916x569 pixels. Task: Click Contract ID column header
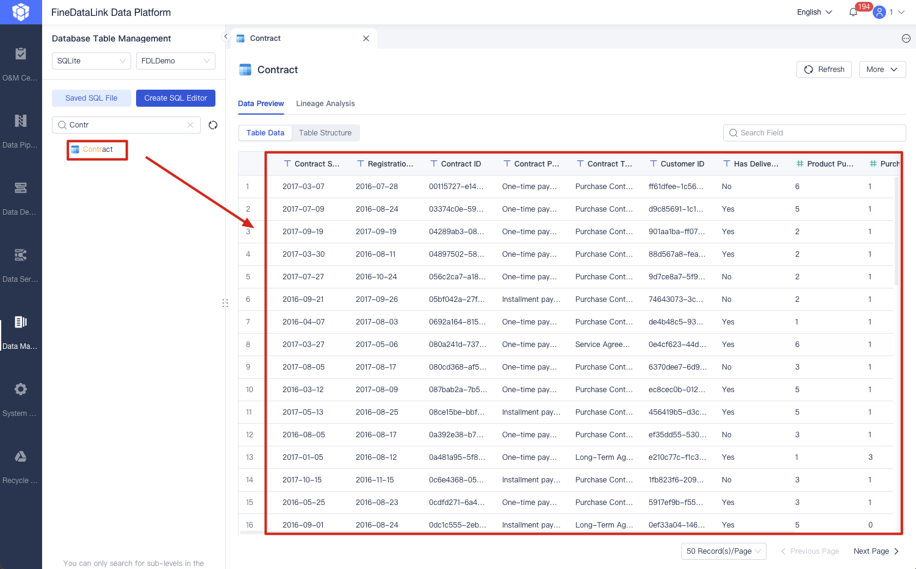461,164
